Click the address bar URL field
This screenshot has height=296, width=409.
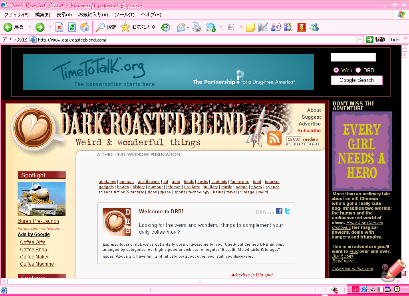pyautogui.click(x=197, y=40)
